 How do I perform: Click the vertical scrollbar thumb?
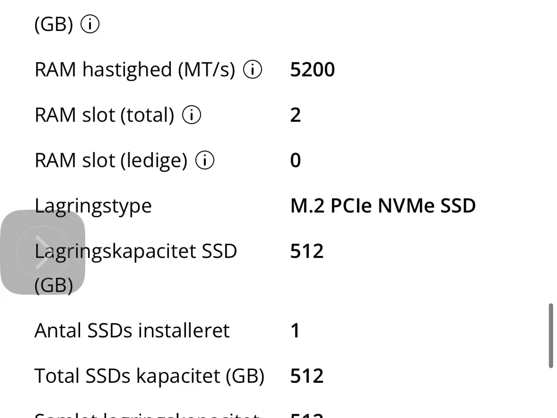[550, 336]
